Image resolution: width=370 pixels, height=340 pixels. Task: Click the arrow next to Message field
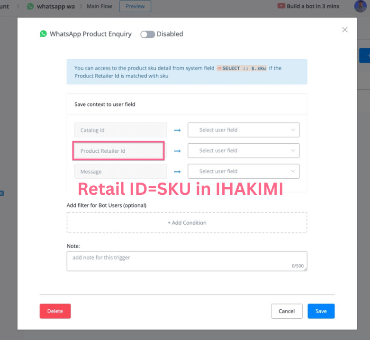point(178,172)
